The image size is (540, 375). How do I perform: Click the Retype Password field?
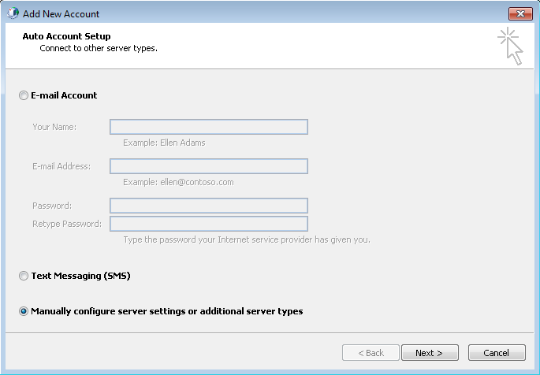[209, 224]
